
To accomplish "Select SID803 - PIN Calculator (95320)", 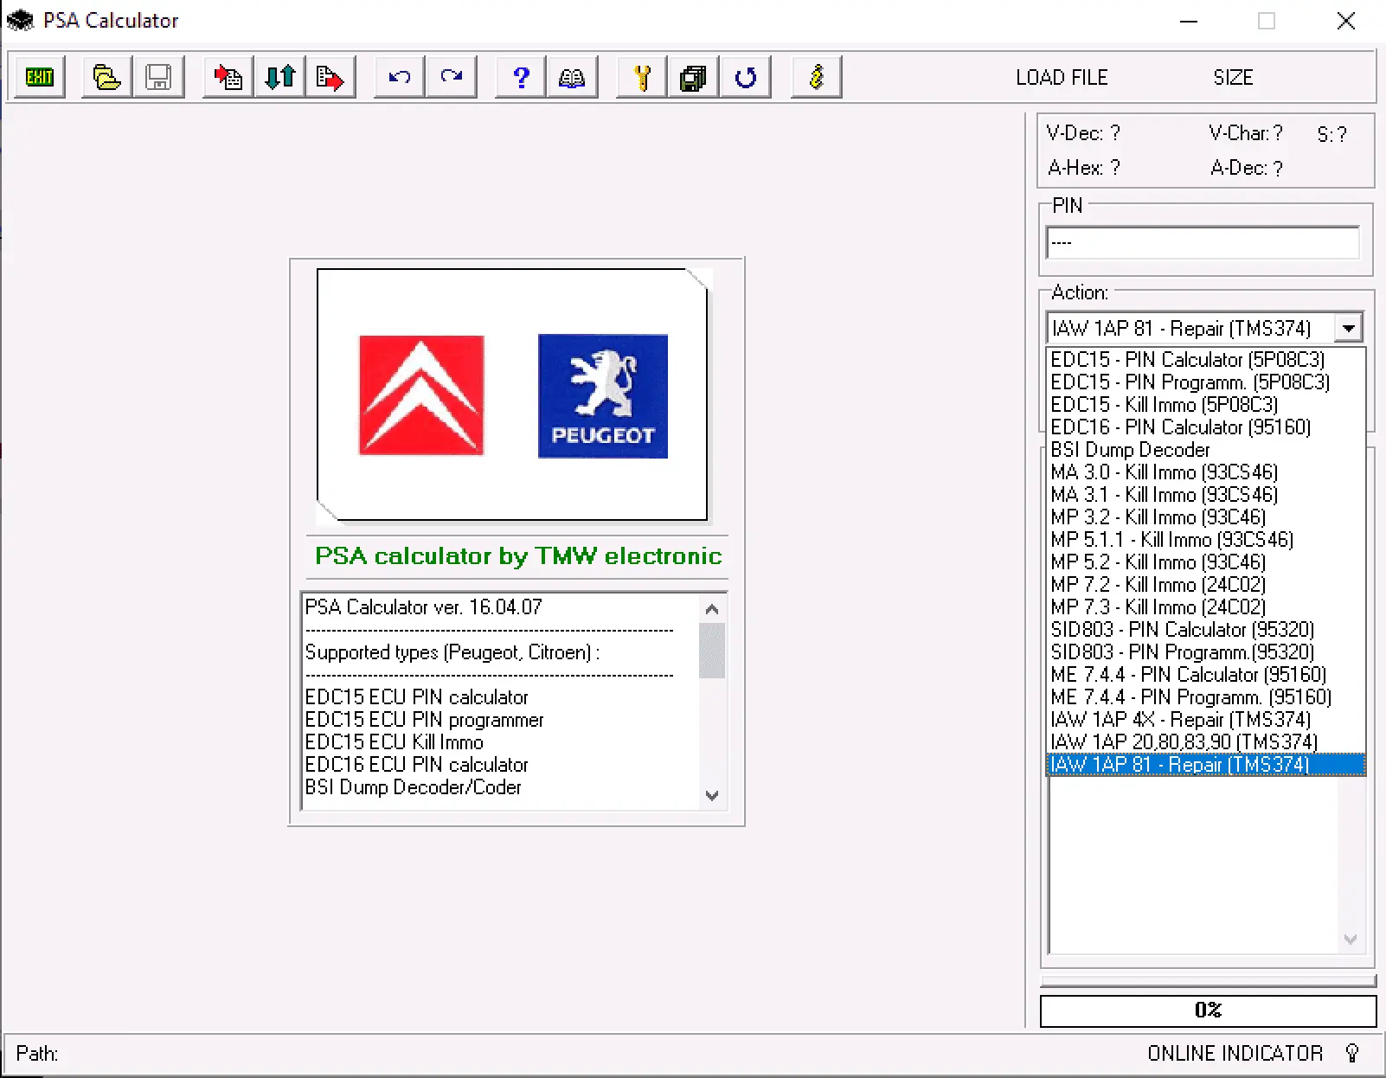I will click(x=1205, y=629).
